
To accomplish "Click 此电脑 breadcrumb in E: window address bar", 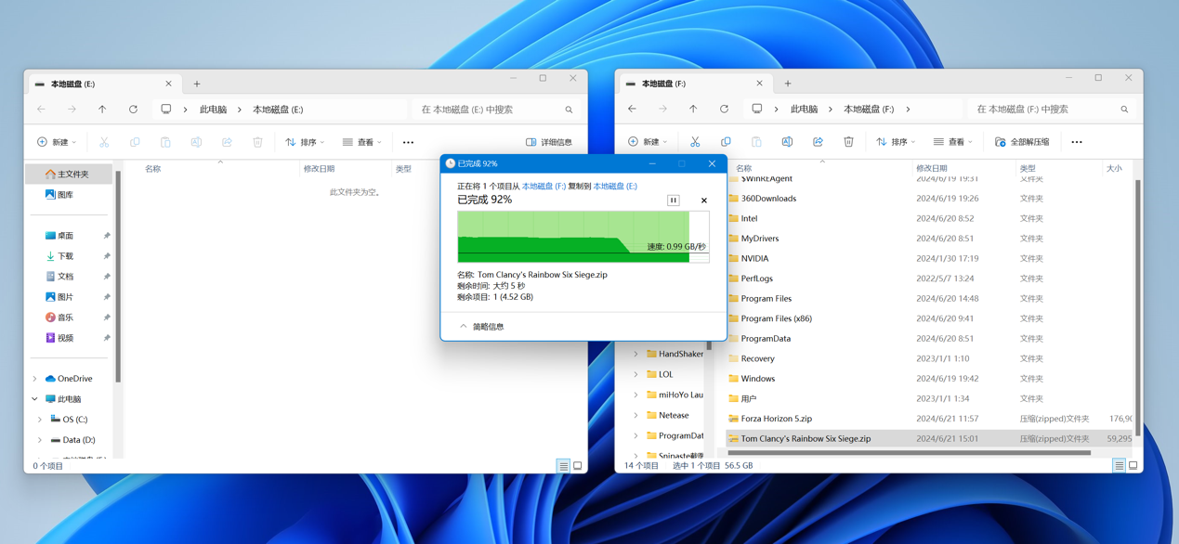I will [213, 110].
